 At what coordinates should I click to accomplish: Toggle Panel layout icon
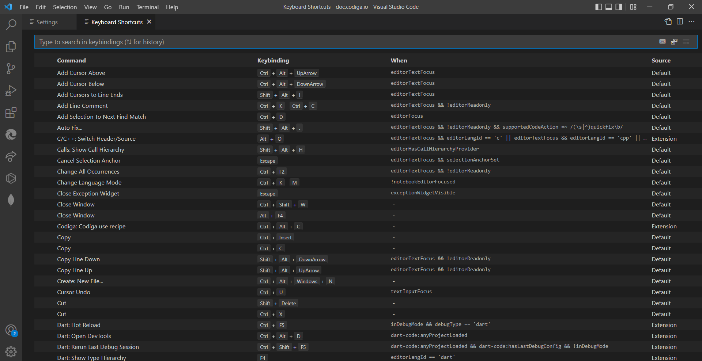pyautogui.click(x=609, y=7)
